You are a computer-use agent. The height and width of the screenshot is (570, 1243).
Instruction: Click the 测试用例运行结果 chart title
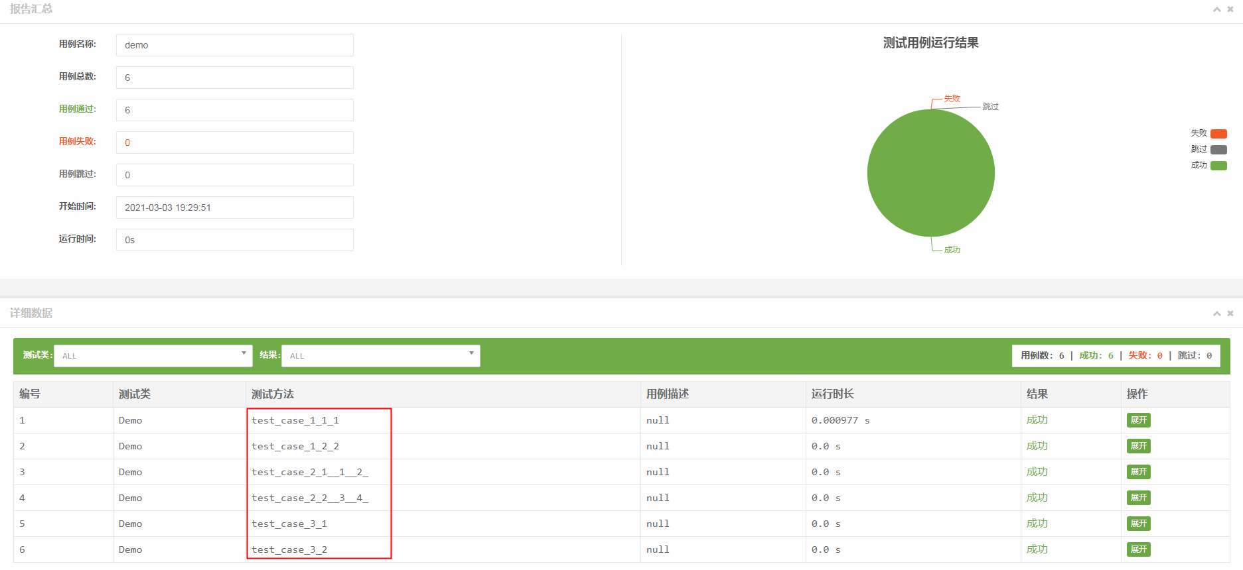point(931,43)
